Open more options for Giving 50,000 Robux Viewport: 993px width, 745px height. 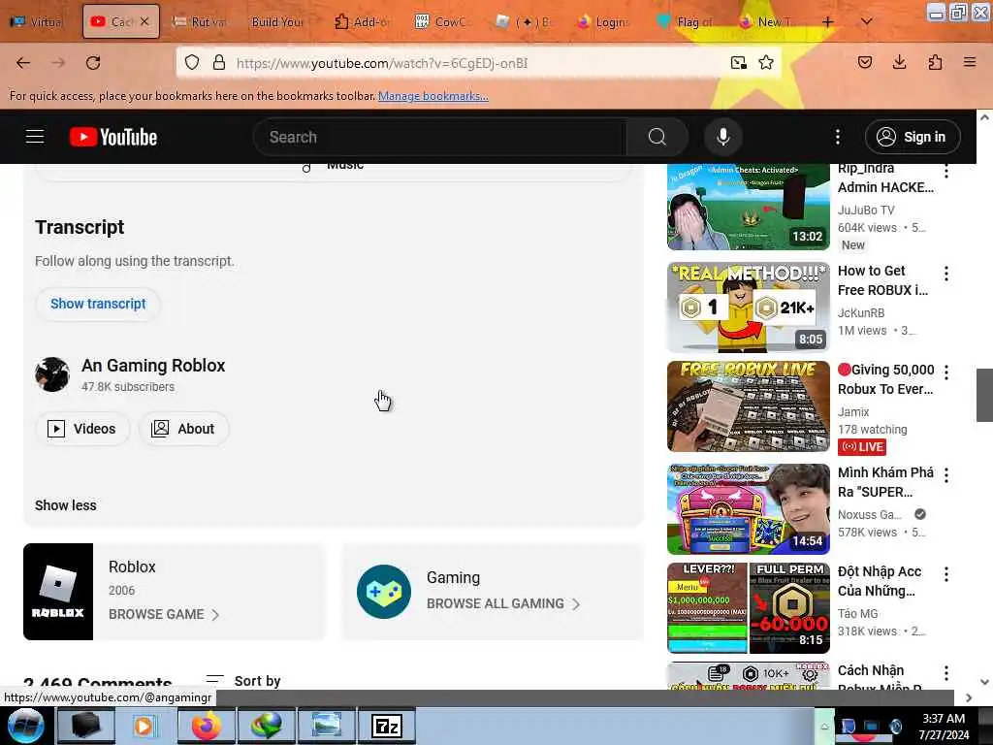[x=946, y=372]
